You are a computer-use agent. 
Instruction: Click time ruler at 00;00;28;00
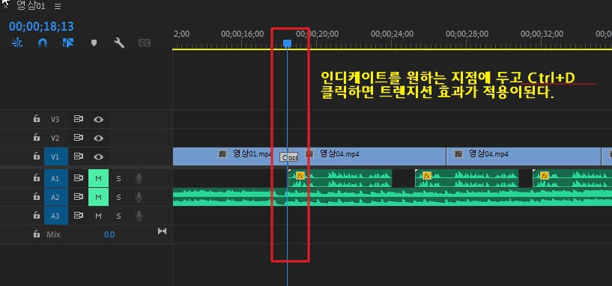pos(467,34)
